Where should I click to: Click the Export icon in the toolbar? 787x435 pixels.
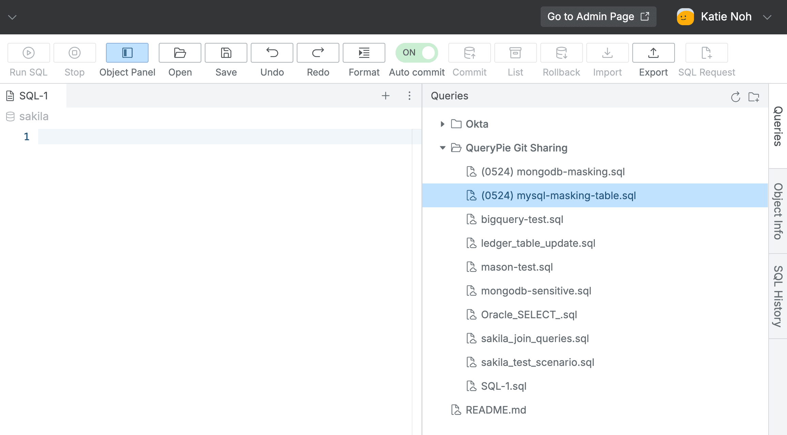[x=653, y=53]
